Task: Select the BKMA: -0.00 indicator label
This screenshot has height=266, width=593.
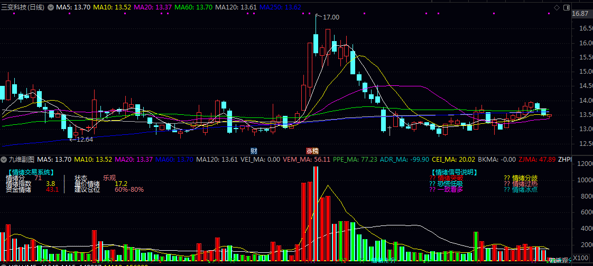Action: (497, 160)
